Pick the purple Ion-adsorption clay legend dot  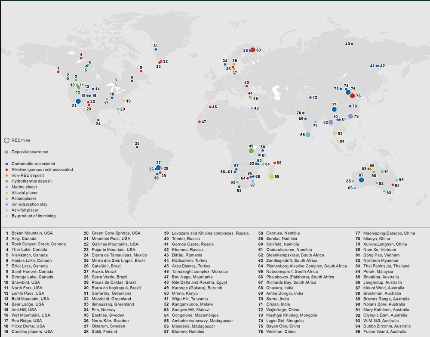[x=6, y=204]
